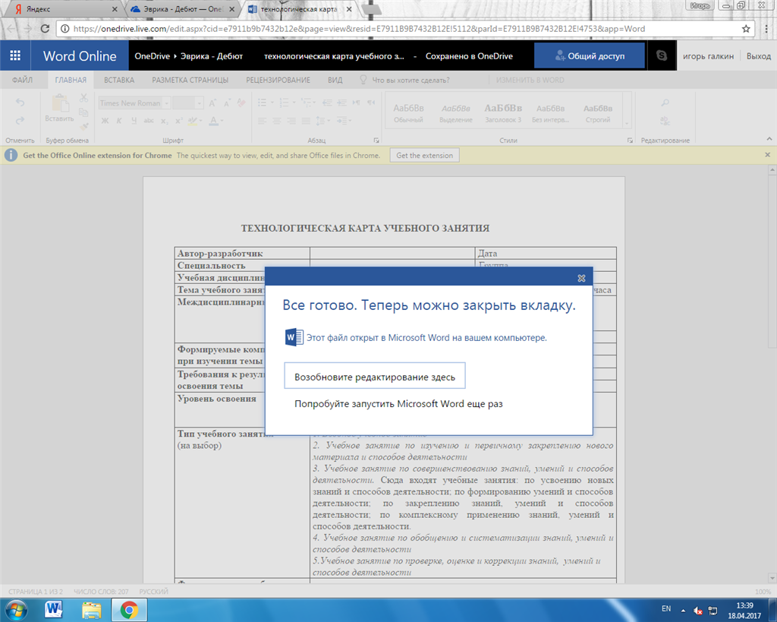The height and width of the screenshot is (622, 777).
Task: Redo the action in ribbon
Action: (20, 120)
